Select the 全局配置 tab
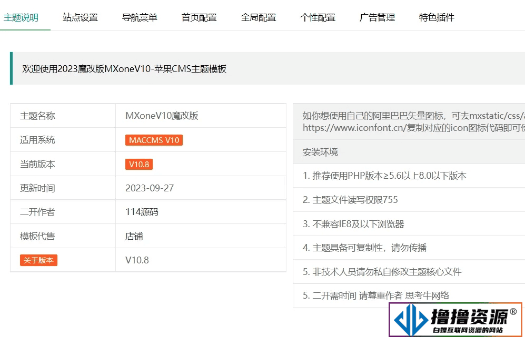525x337 pixels. click(259, 17)
